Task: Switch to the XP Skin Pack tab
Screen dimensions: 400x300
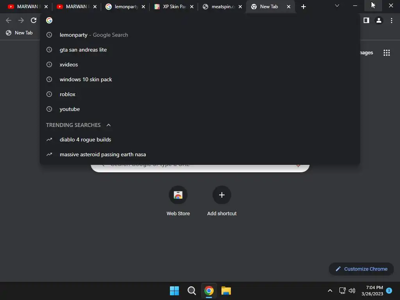Action: click(x=173, y=7)
